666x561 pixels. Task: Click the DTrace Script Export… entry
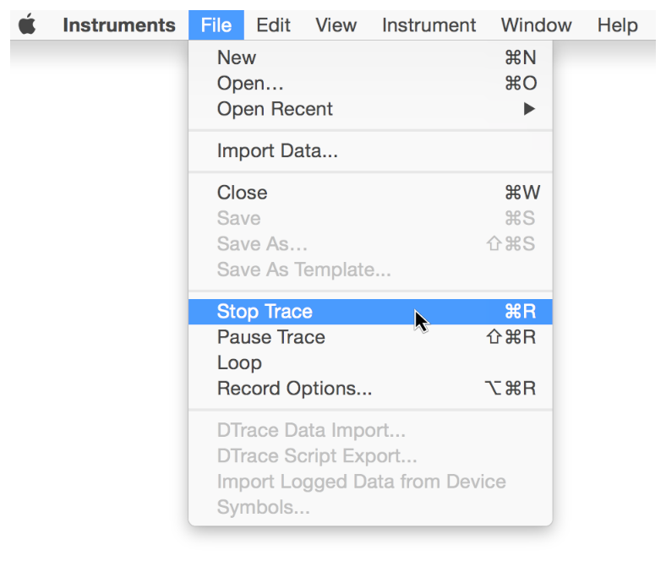click(x=317, y=456)
